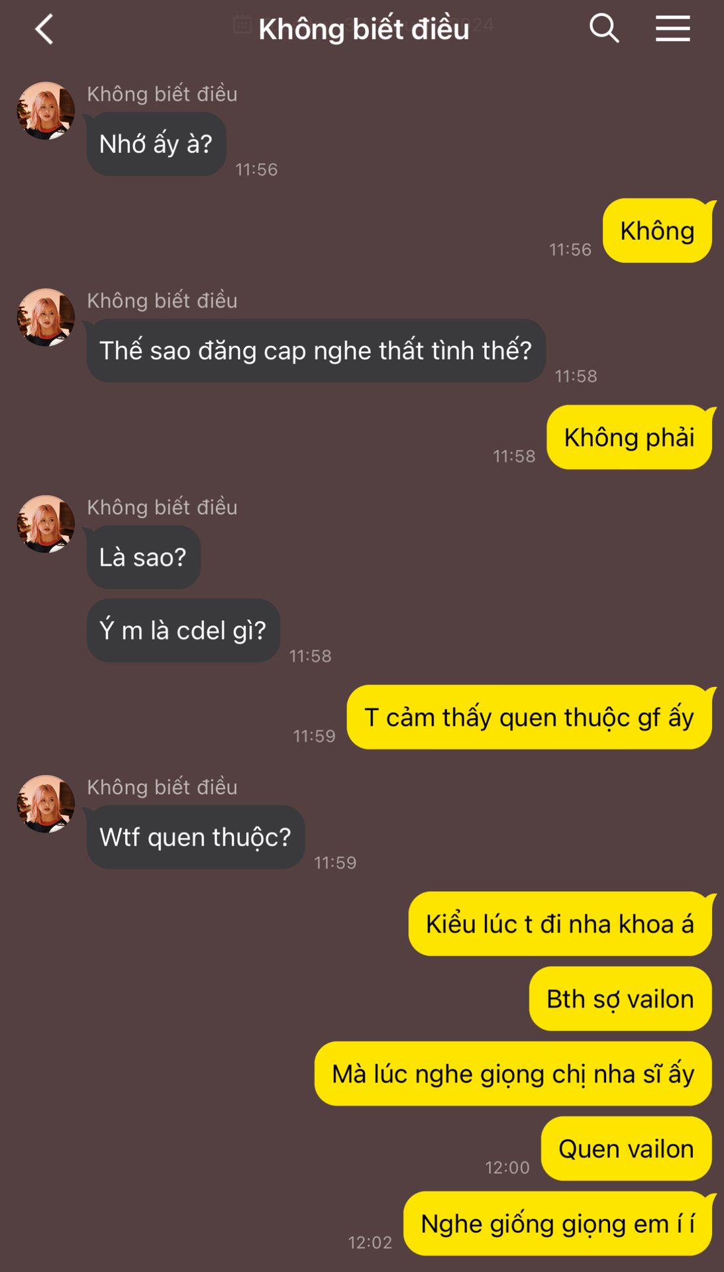Tap the 'Quen vailon' message bubble
Screen dimensions: 724x1272
(x=627, y=1148)
